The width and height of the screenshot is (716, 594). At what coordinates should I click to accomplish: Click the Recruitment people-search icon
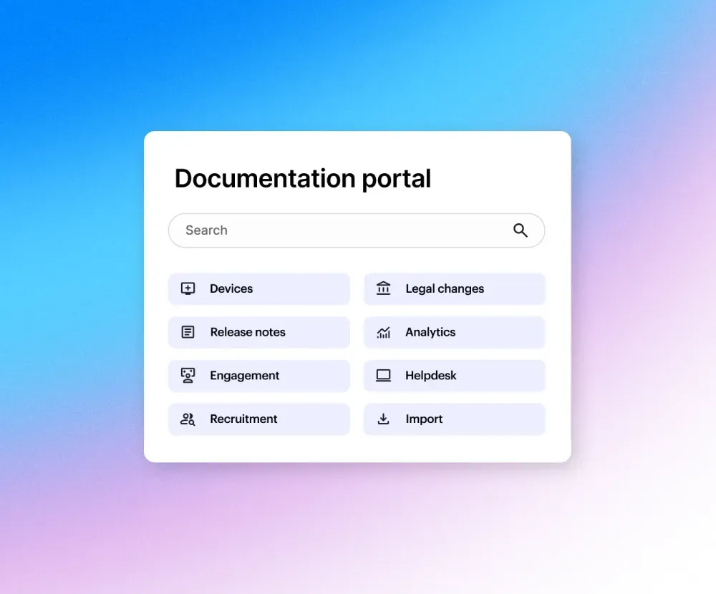tap(188, 419)
